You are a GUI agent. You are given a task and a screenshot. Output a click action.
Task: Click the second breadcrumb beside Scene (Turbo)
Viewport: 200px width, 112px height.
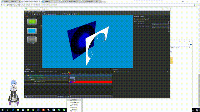pyautogui.click(x=48, y=71)
